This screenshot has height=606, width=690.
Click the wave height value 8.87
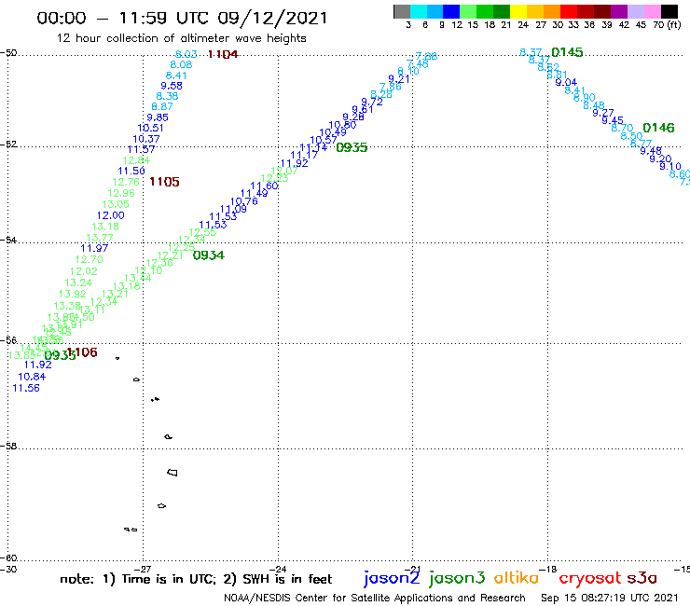click(162, 106)
